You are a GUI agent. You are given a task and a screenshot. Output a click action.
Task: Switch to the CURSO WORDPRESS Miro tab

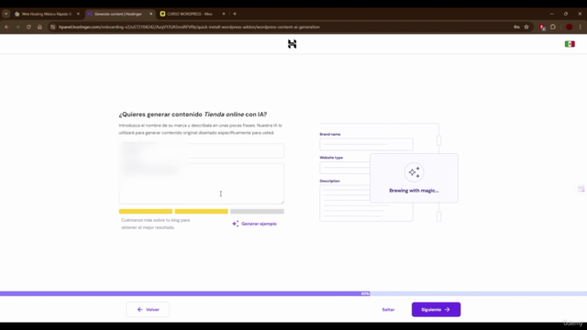(190, 14)
